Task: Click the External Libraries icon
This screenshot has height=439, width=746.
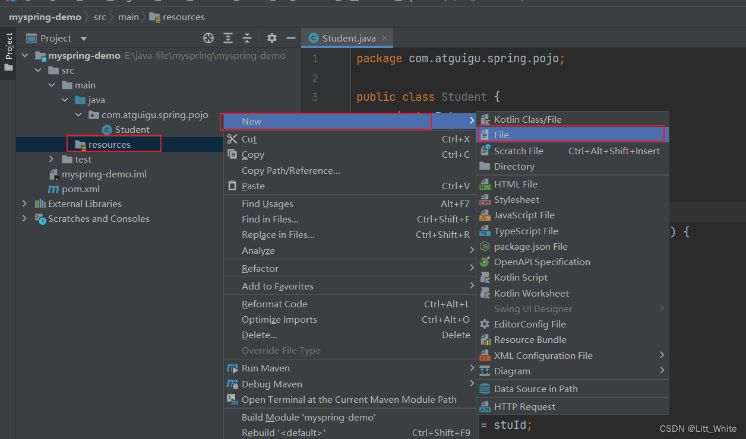Action: [x=40, y=203]
